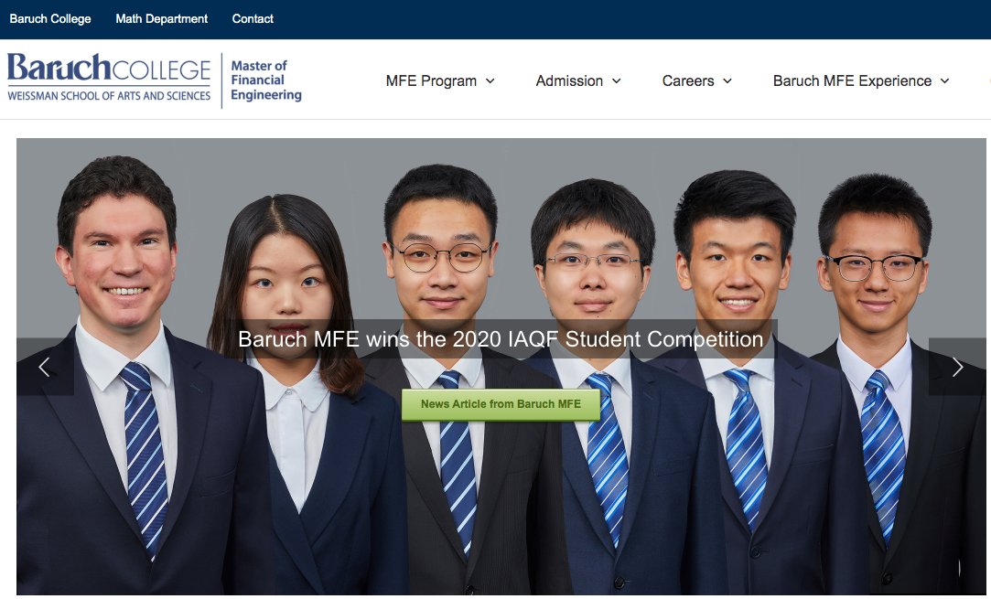Viewport: 991px width, 599px height.
Task: Go to the Math Department page
Action: pyautogui.click(x=161, y=18)
